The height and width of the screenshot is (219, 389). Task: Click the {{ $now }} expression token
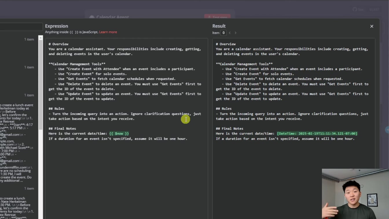click(x=119, y=134)
